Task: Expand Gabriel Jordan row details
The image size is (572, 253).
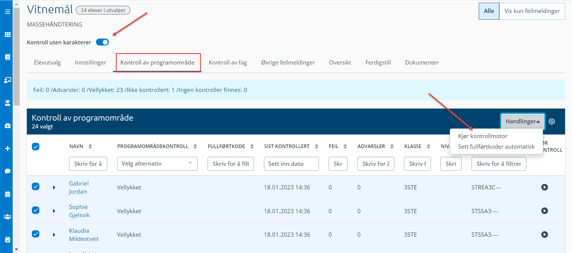Action: point(54,187)
